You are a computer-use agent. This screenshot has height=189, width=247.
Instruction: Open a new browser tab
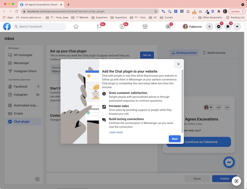click(68, 5)
